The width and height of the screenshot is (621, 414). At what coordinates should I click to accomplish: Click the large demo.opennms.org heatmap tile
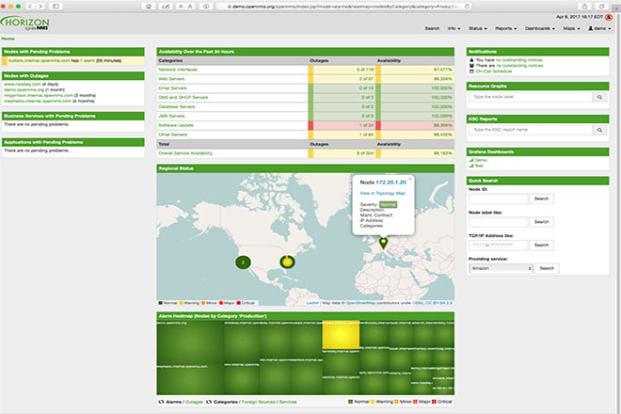point(190,342)
